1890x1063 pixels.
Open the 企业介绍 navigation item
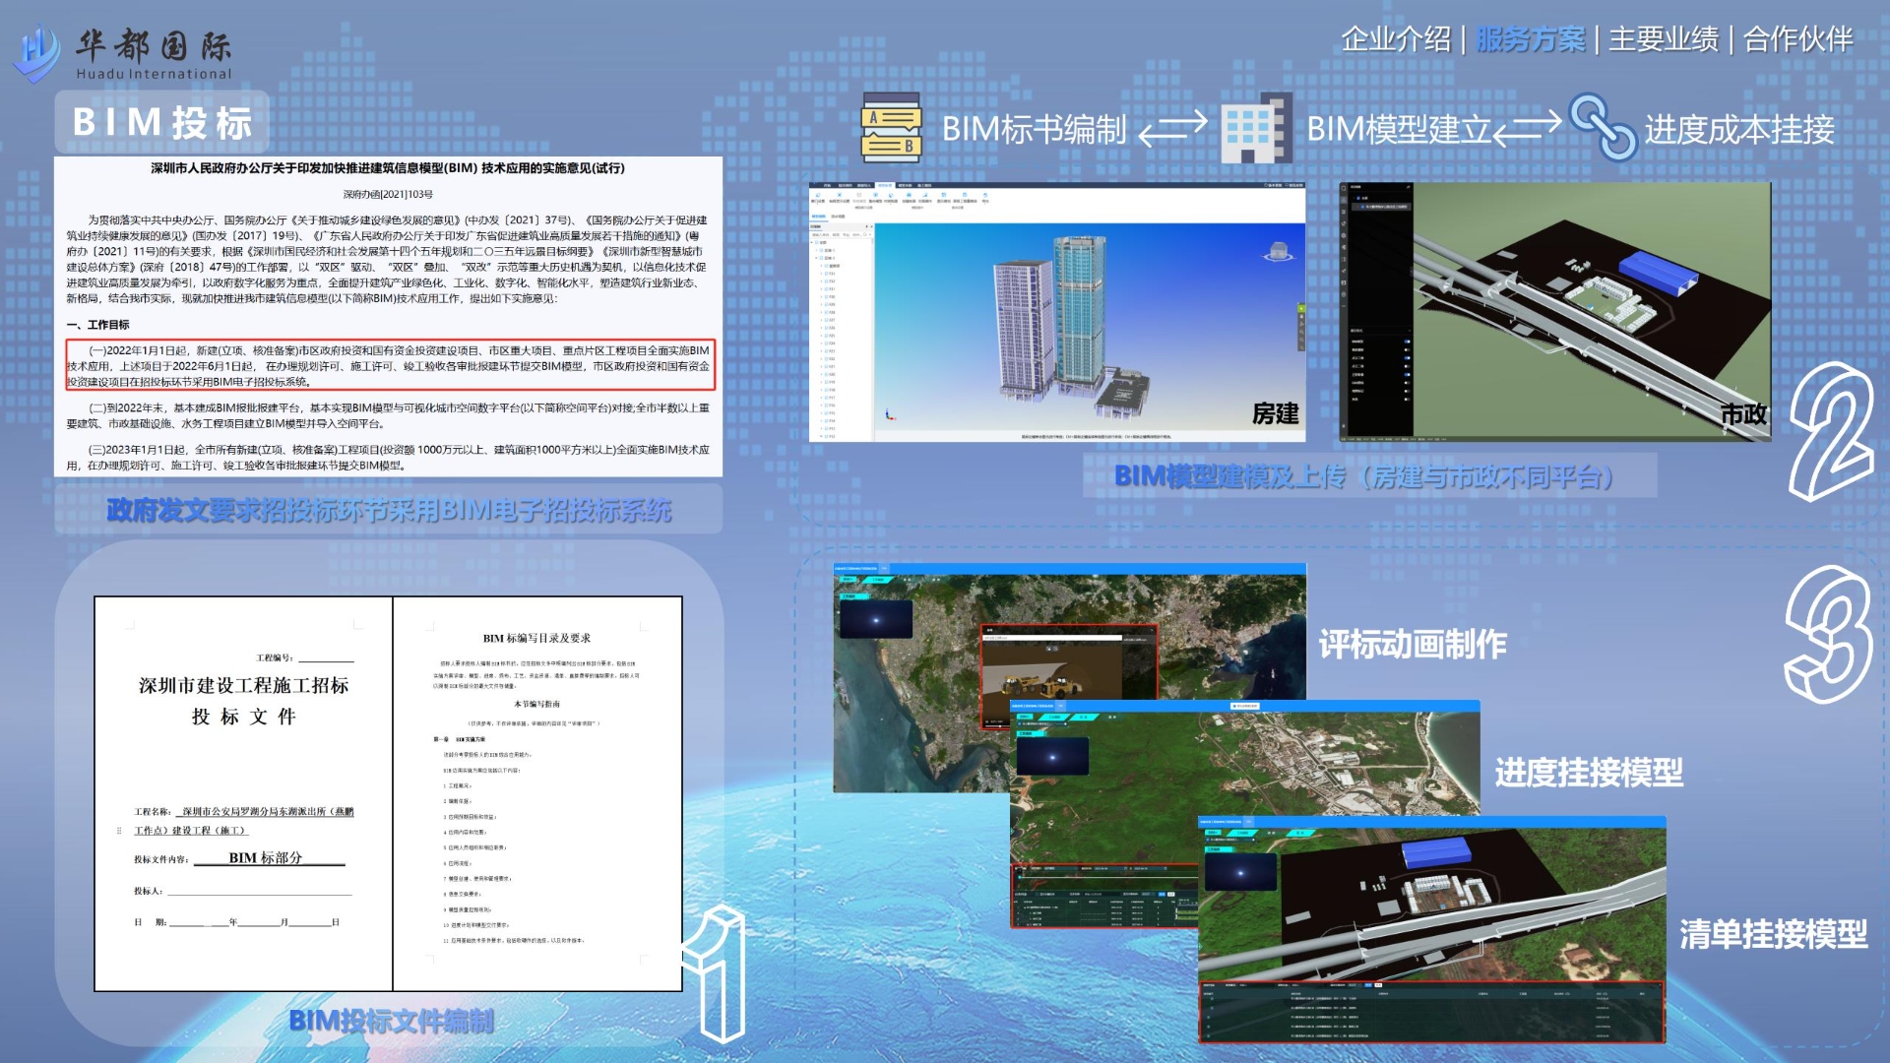[1396, 39]
